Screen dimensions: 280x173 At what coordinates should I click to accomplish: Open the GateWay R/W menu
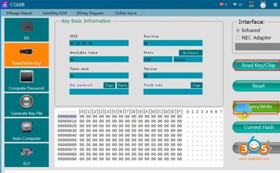55,13
